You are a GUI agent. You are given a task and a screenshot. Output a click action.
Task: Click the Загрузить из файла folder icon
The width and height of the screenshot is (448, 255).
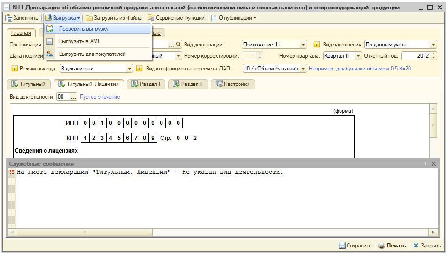(89, 18)
